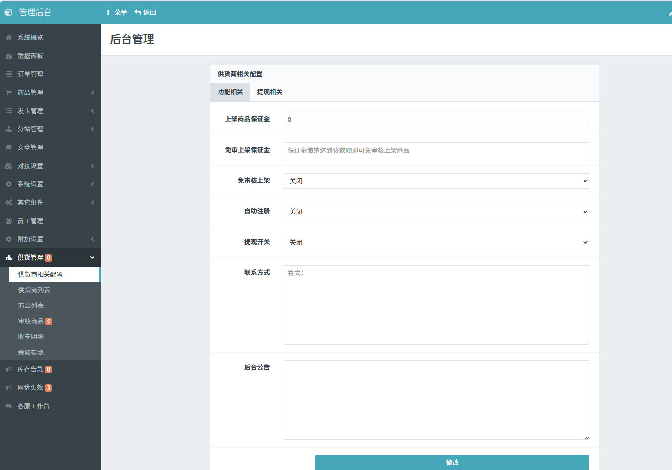Open 审核商品 submenu item
The image size is (672, 470).
point(54,321)
